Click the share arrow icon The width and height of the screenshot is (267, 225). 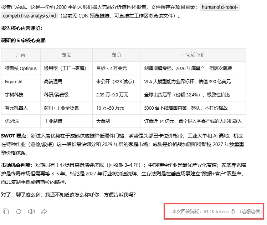coord(44,211)
